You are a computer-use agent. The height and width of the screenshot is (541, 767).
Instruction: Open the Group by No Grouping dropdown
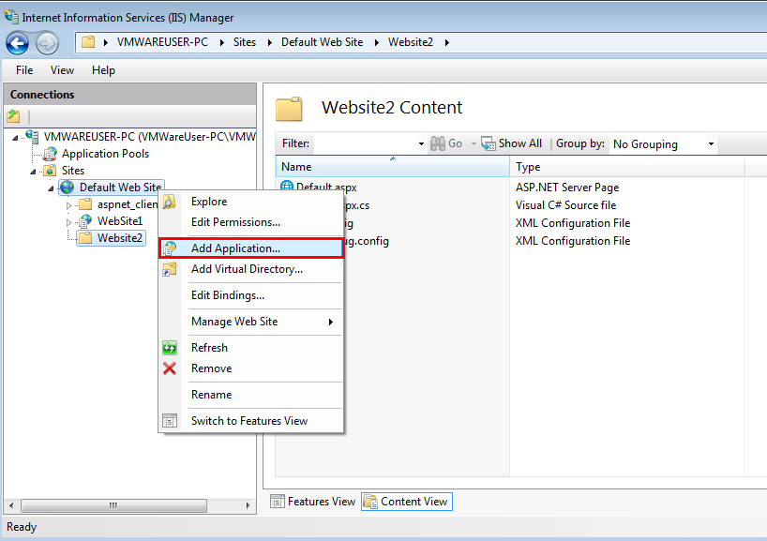pos(711,143)
